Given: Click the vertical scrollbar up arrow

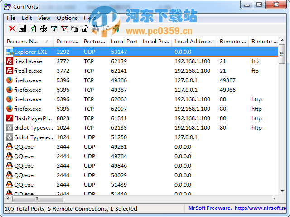Looking at the screenshot, I should [282, 40].
